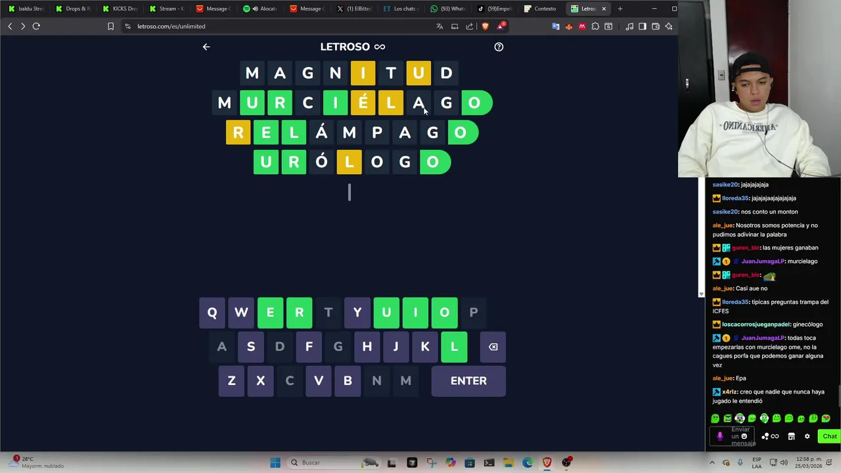The image size is (841, 473).
Task: Submit the guess with ENTER
Action: (468, 381)
